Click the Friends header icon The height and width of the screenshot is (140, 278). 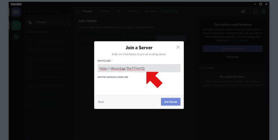[x=78, y=11]
